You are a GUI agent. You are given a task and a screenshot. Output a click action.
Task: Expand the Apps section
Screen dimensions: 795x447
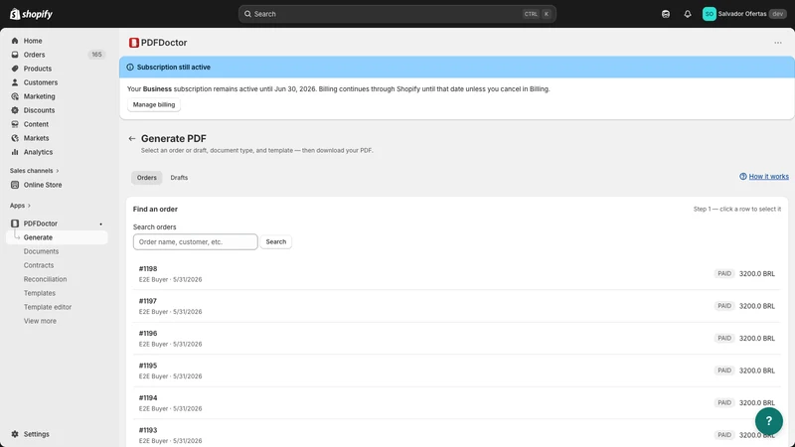point(20,206)
